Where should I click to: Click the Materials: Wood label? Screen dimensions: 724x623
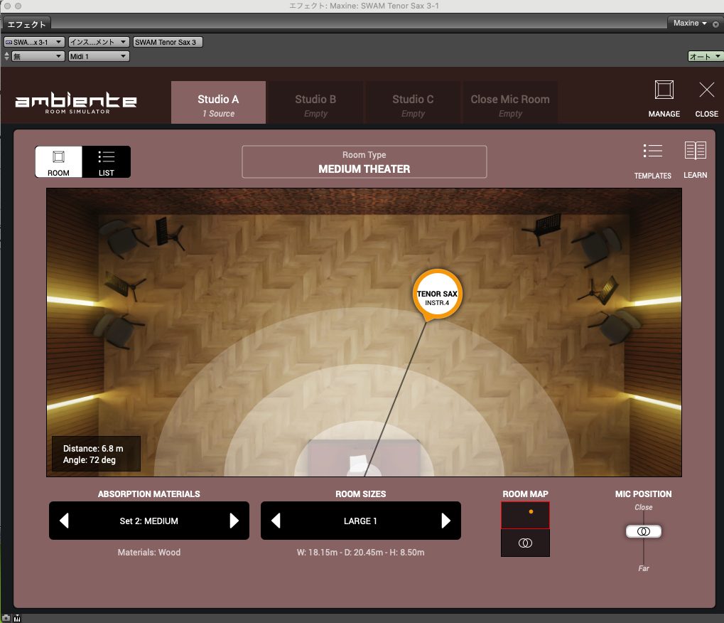click(148, 553)
